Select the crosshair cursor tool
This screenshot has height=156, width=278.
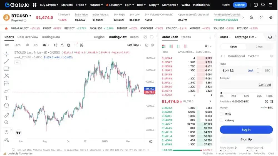(x=7, y=54)
